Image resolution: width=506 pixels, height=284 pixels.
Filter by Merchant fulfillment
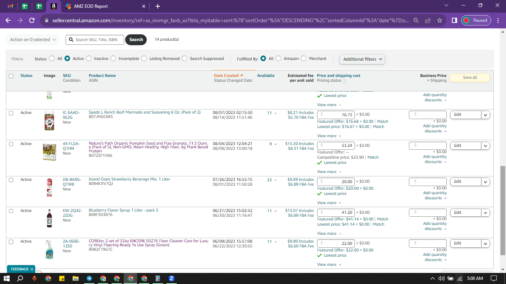(303, 58)
